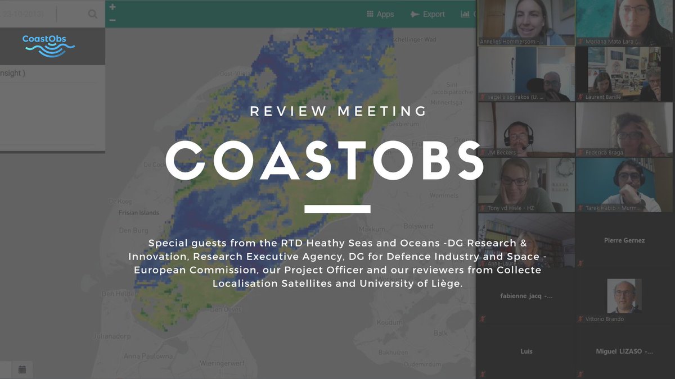Click muted mic icon on Pierre Gernez tile

(x=580, y=263)
